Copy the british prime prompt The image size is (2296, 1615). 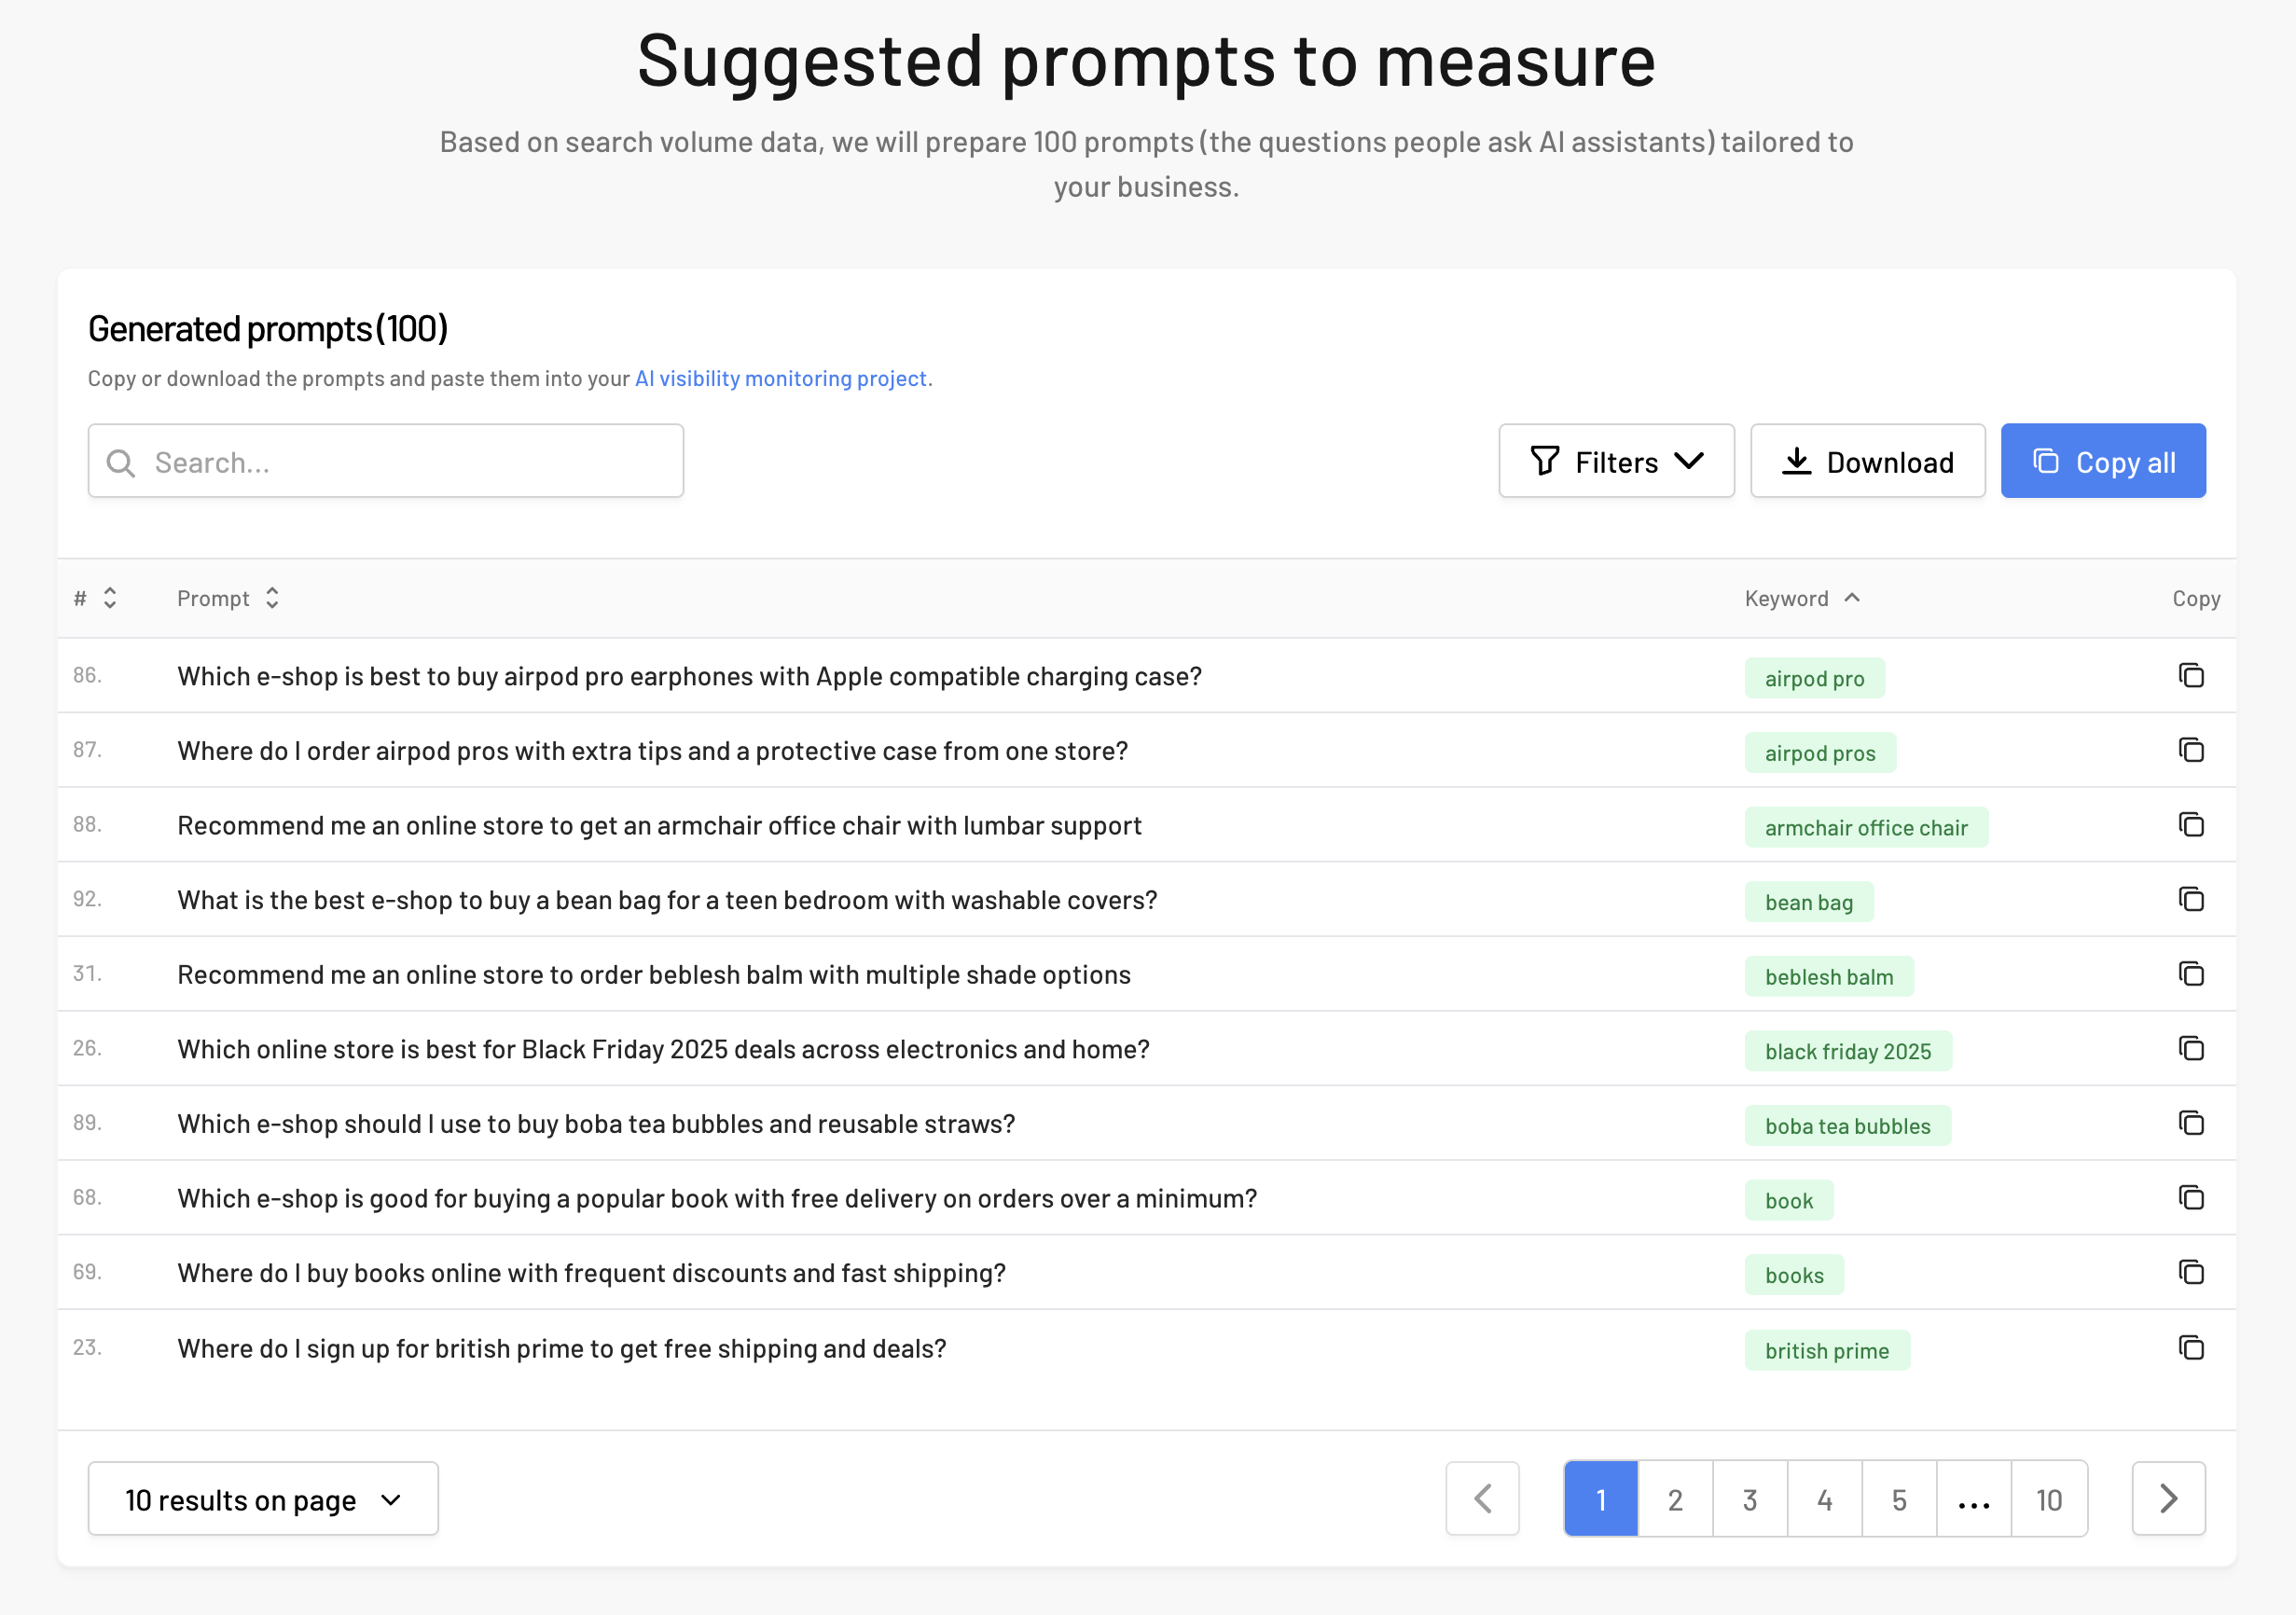(x=2191, y=1348)
